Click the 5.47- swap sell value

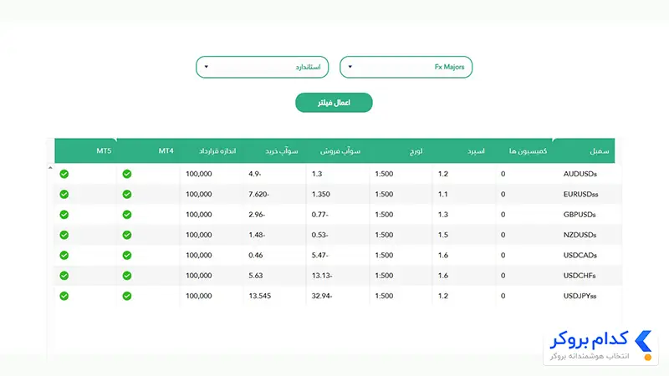pyautogui.click(x=319, y=256)
